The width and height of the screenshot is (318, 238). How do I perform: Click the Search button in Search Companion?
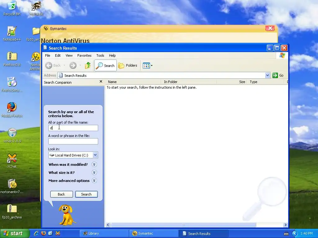pos(86,194)
